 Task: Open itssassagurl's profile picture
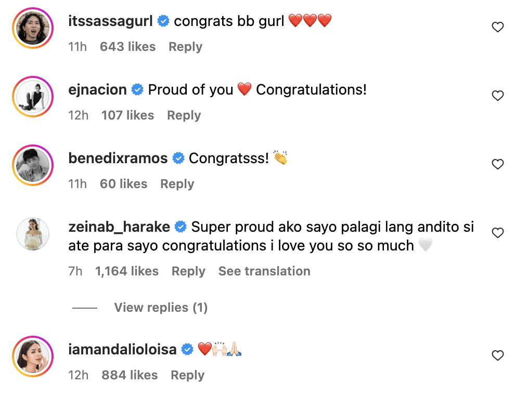(33, 28)
